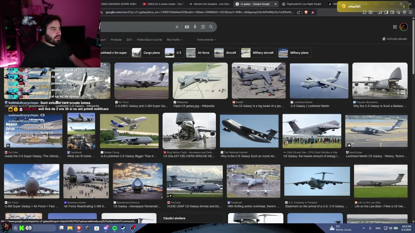Open Brave Leo AI assistant icon
The image size is (415, 233).
click(x=398, y=12)
